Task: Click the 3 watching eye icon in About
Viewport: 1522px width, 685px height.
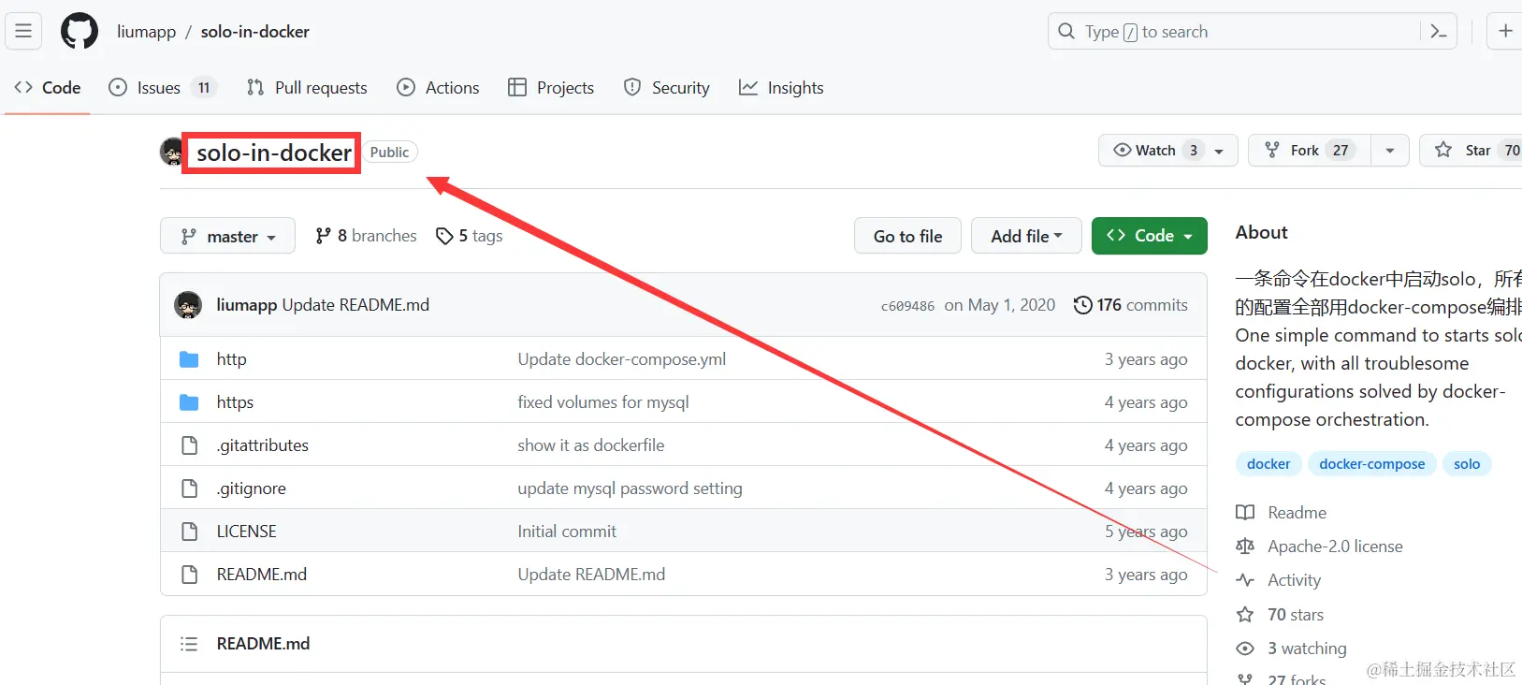Action: tap(1245, 649)
